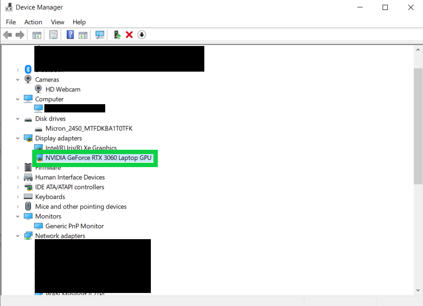The height and width of the screenshot is (306, 423).
Task: Show/hide console tree toolbar icon
Action: [x=37, y=35]
